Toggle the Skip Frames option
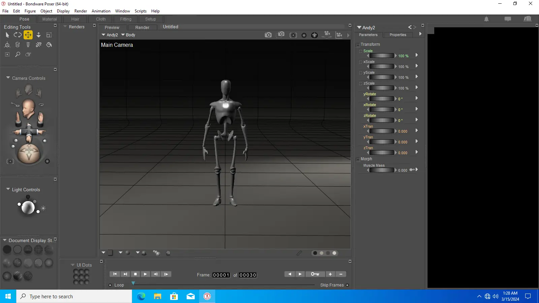 click(347, 285)
